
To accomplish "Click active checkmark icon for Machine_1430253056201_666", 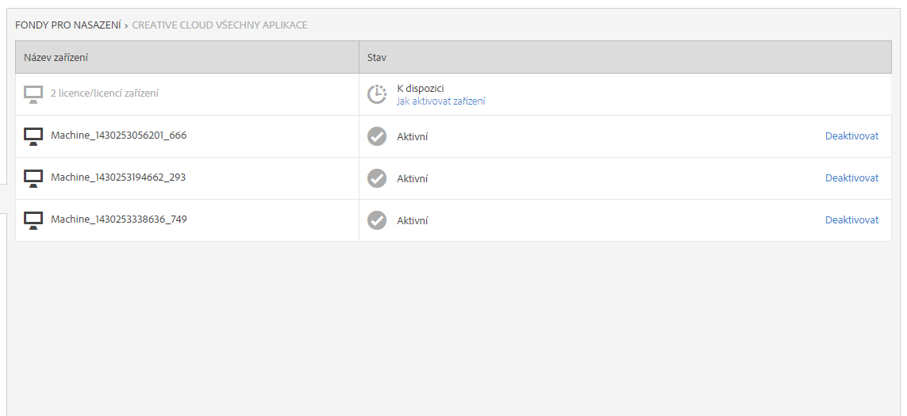I will point(377,136).
